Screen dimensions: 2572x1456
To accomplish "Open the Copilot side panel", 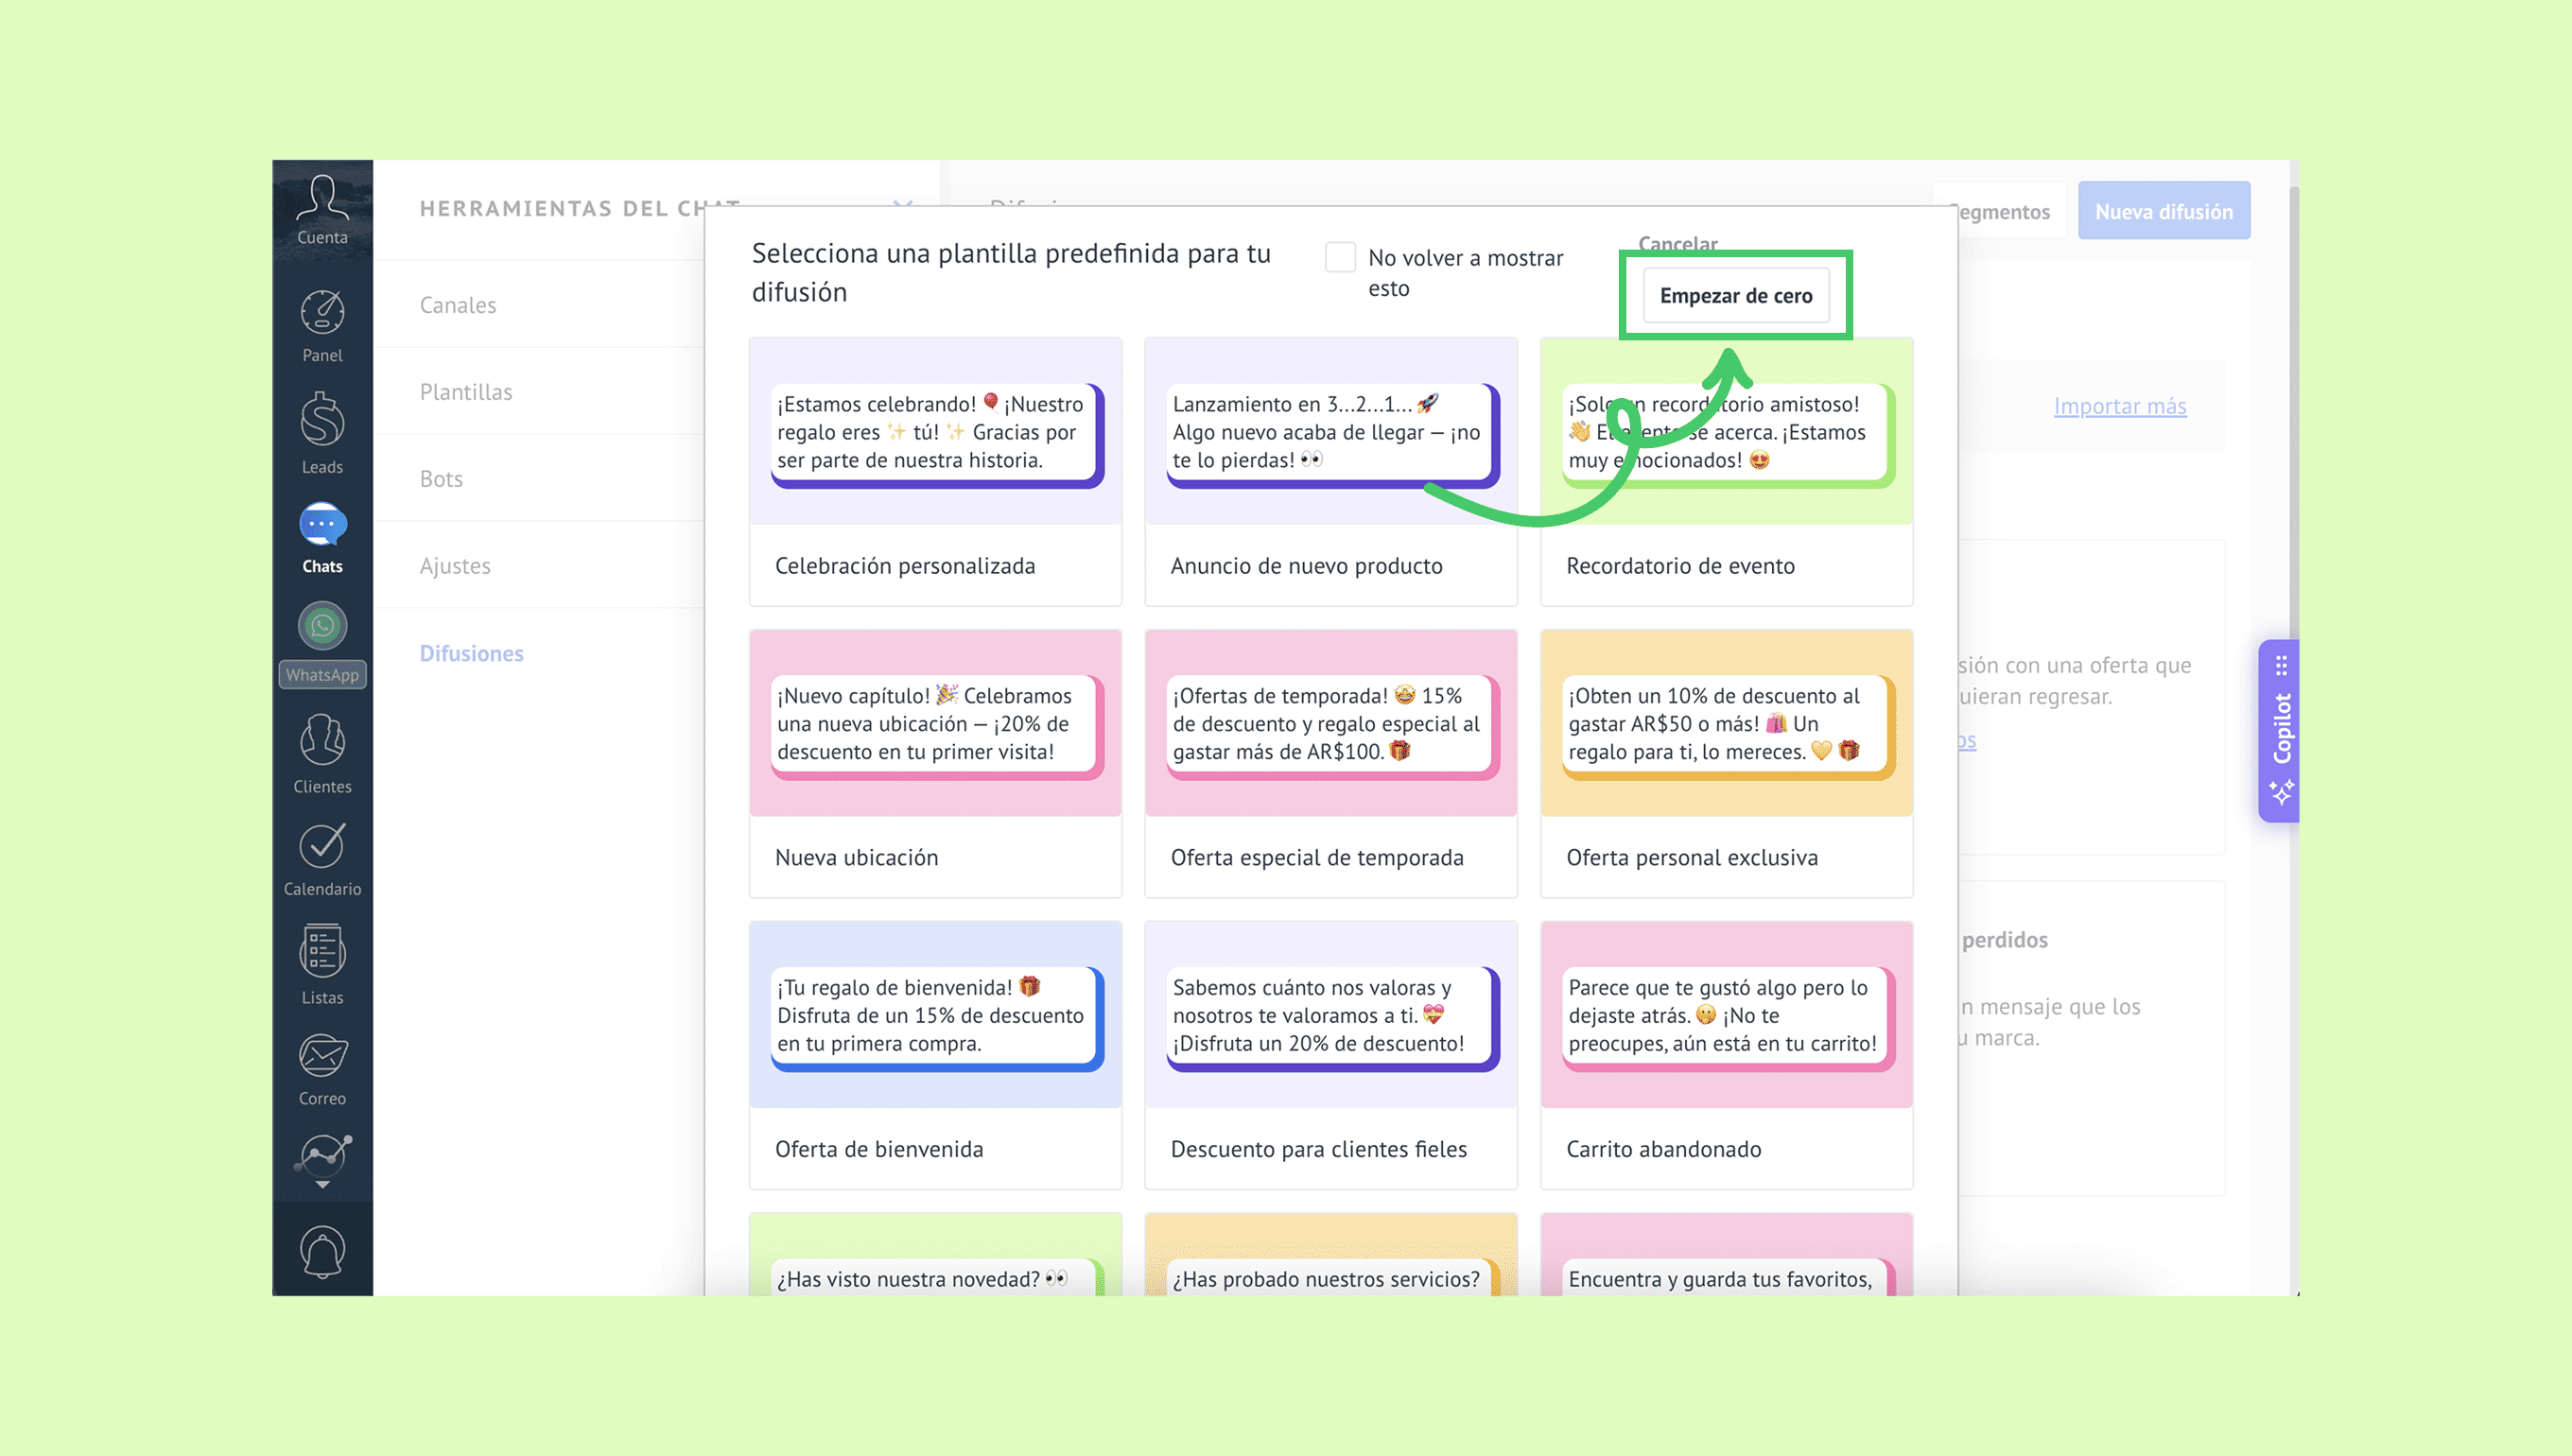I will tap(2279, 731).
